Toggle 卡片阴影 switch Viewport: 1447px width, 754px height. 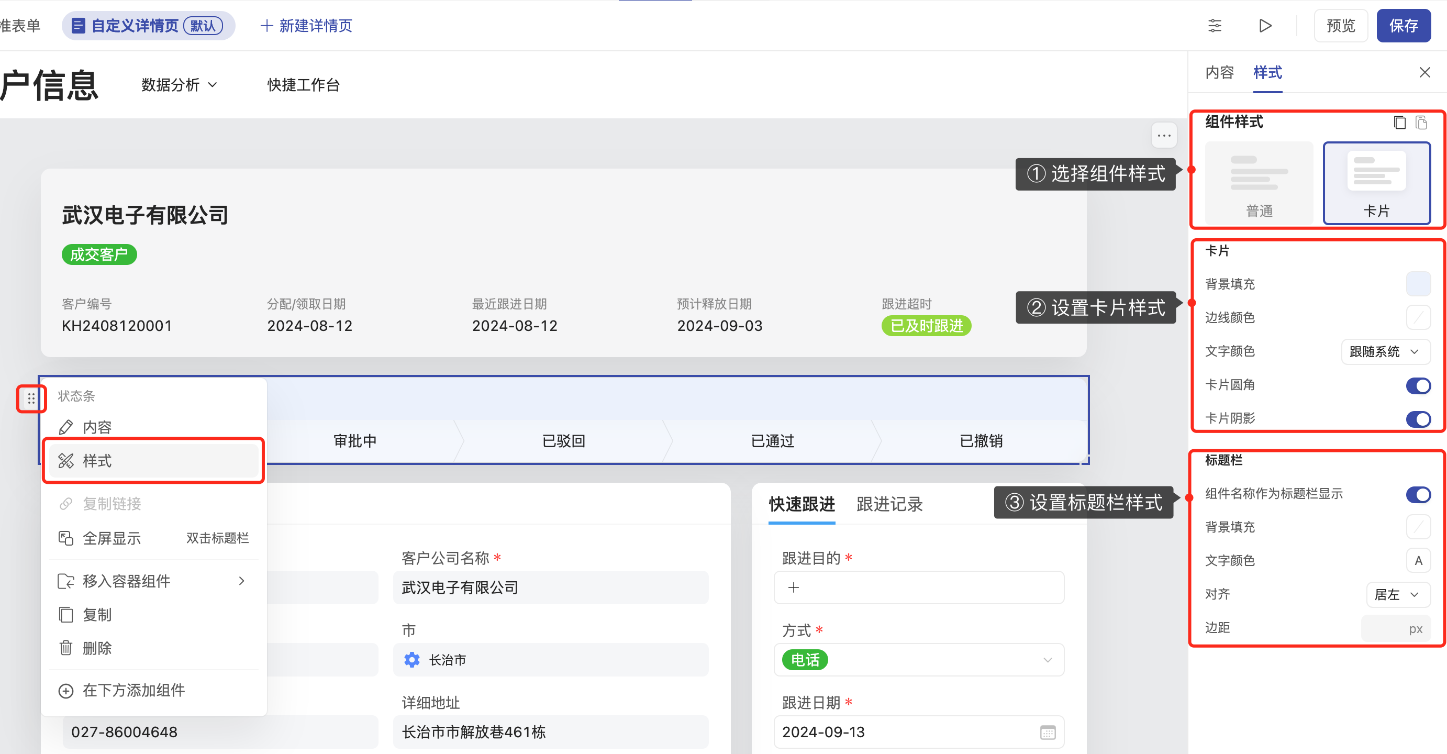pos(1418,419)
